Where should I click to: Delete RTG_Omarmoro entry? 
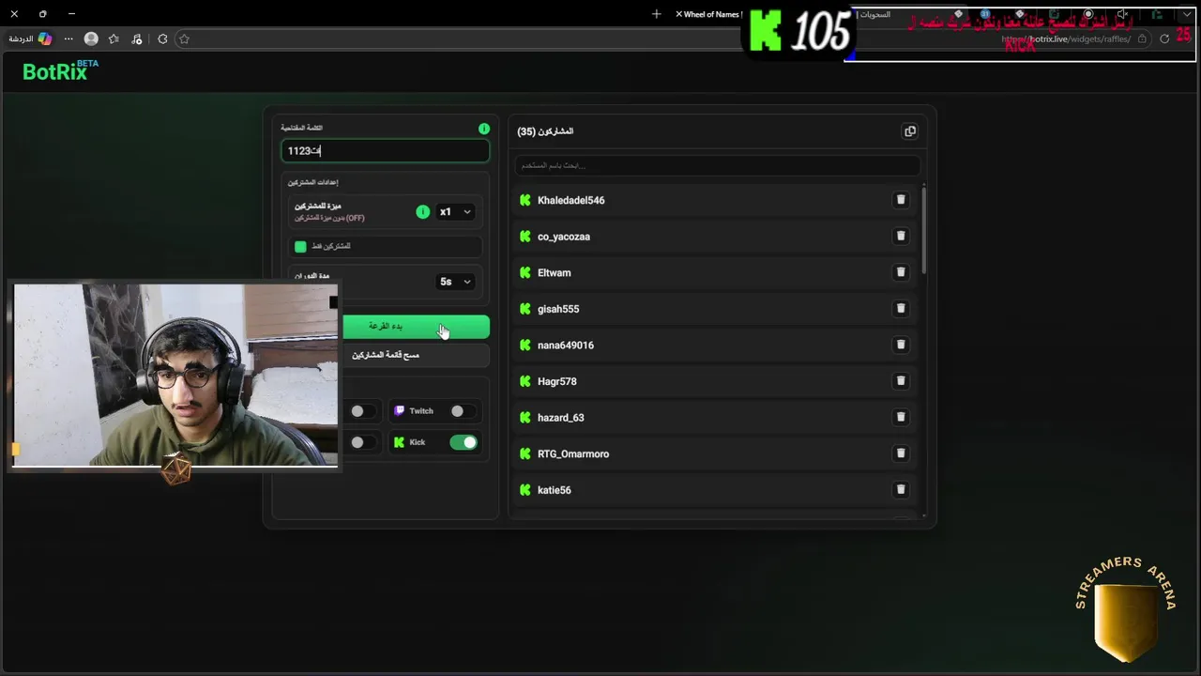(901, 453)
